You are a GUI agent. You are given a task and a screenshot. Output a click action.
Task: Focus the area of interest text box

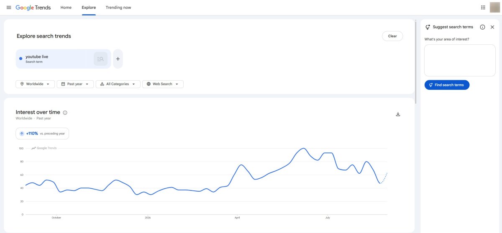coord(460,61)
